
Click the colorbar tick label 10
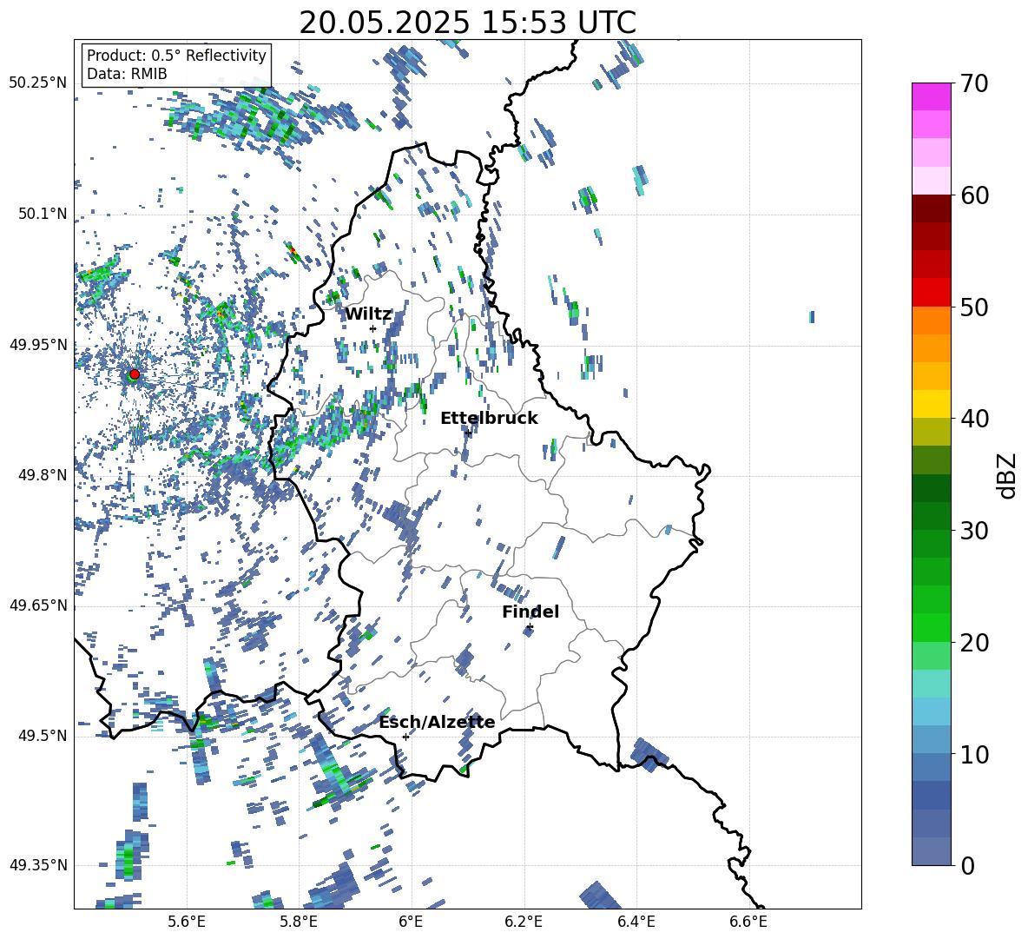(974, 754)
